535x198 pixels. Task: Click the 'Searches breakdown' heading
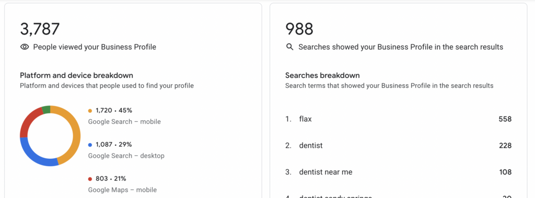click(322, 75)
